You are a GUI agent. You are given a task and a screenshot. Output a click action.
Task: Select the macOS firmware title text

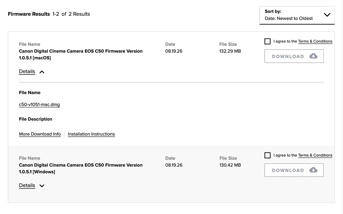pos(81,54)
